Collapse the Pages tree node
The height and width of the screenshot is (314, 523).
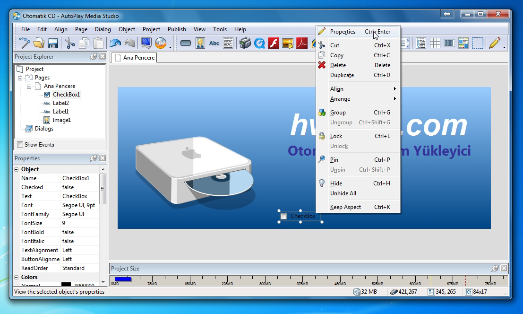tap(20, 78)
